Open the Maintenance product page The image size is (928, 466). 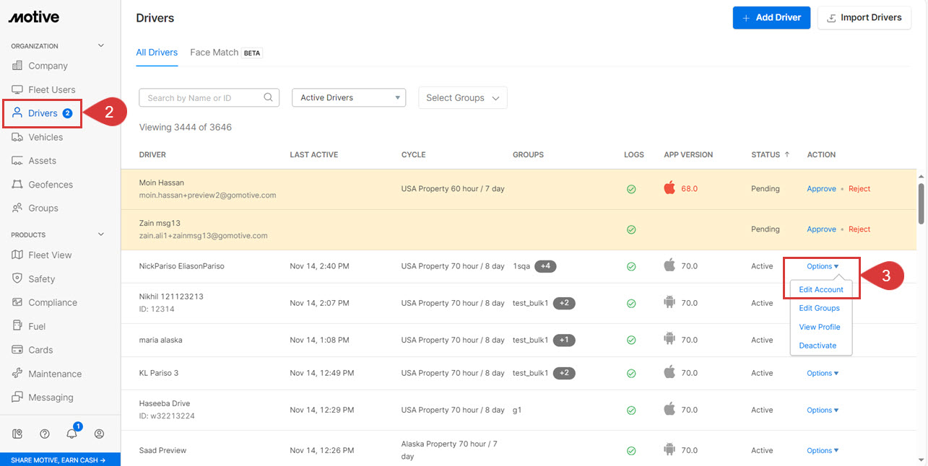click(47, 374)
